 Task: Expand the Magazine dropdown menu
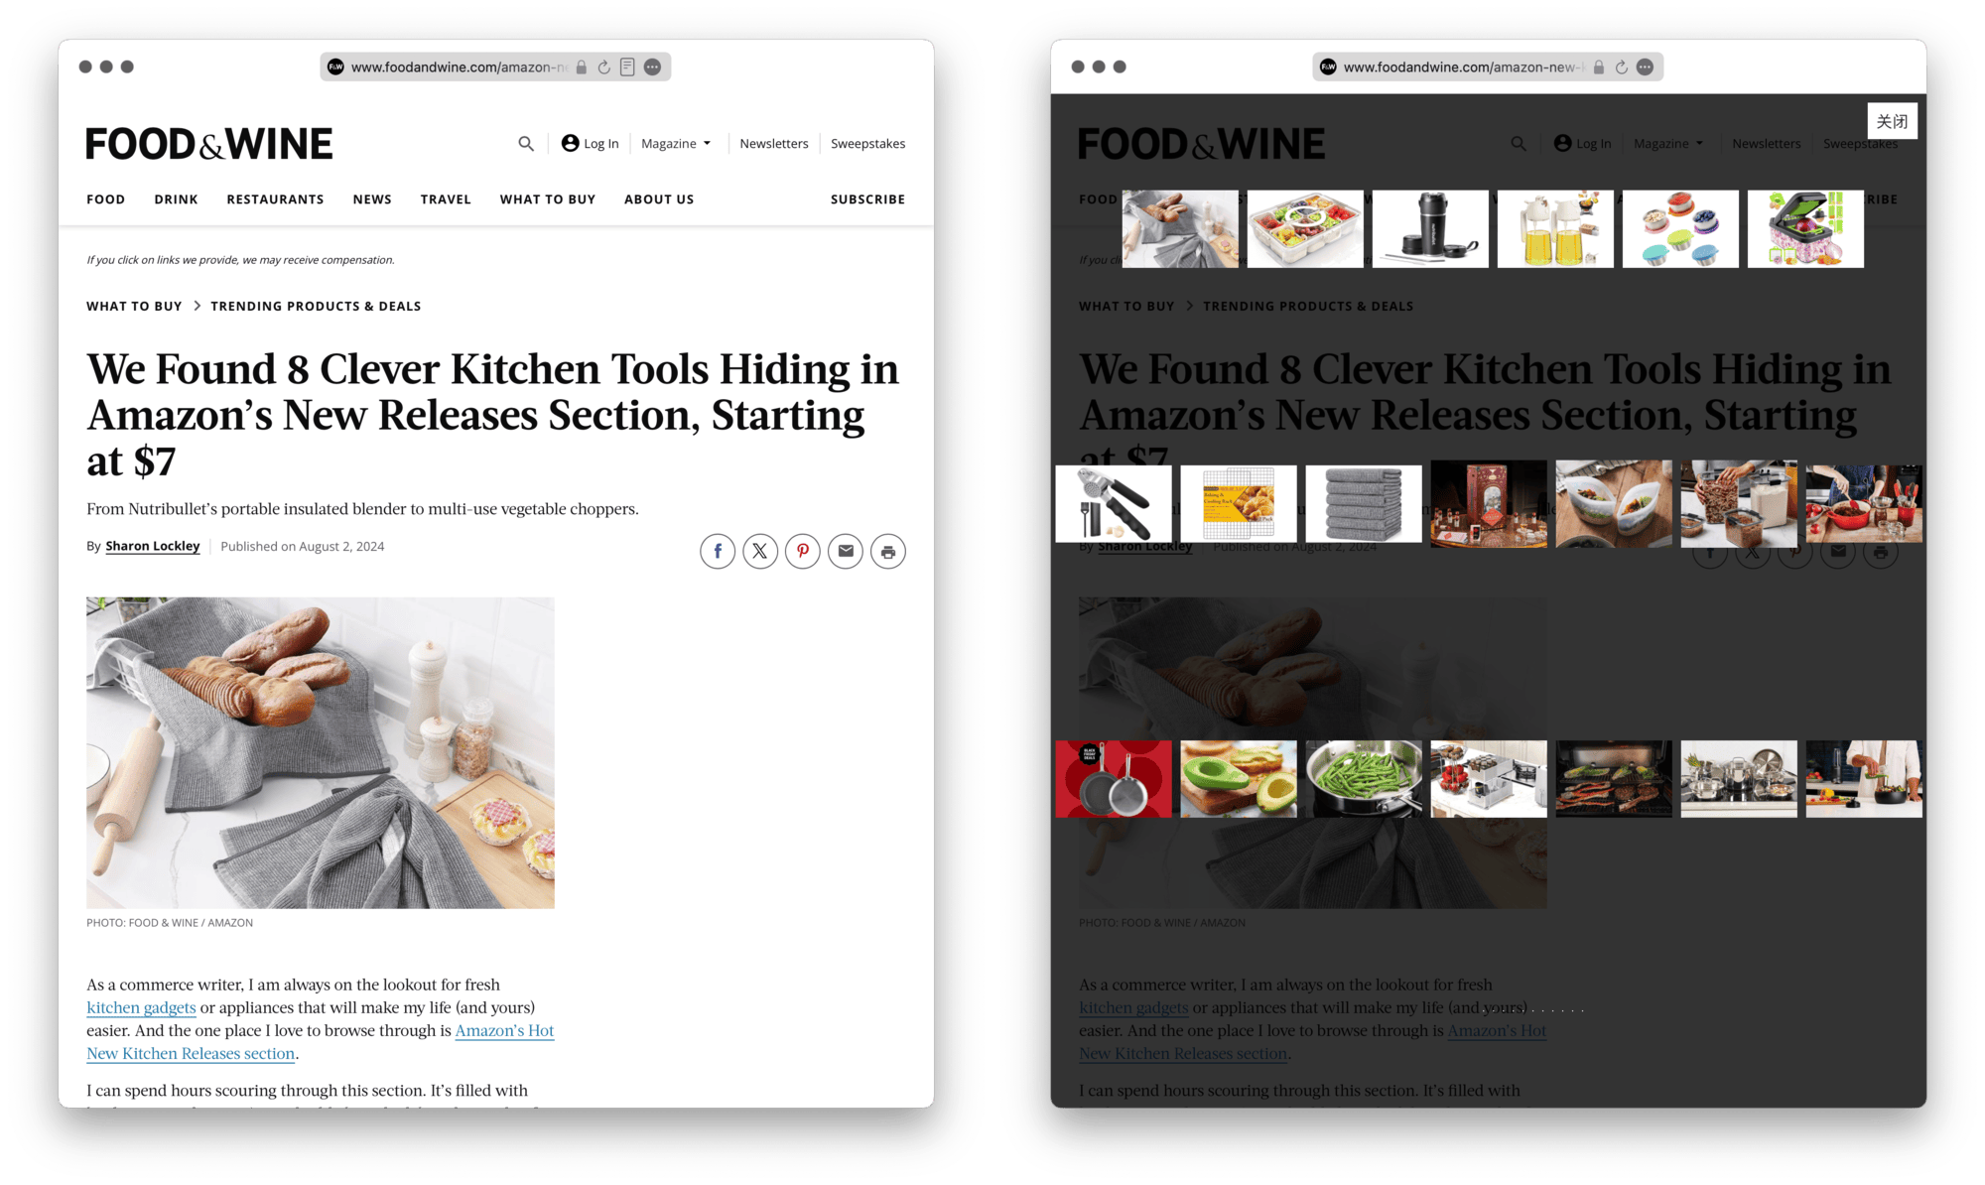(676, 143)
